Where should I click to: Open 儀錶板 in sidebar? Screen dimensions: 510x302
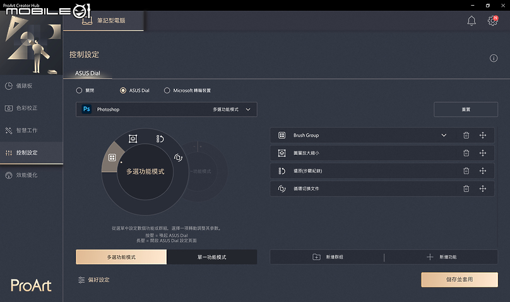31,86
